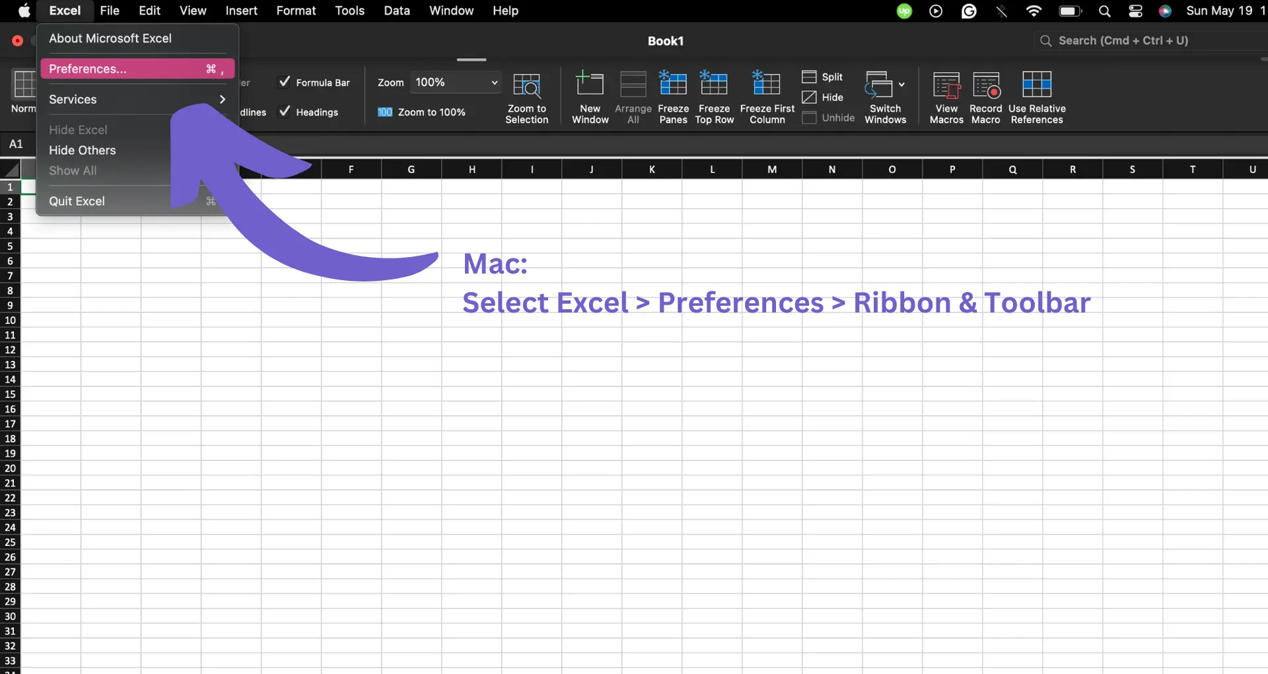The height and width of the screenshot is (674, 1268).
Task: Toggle Use Relative References
Action: (x=1037, y=97)
